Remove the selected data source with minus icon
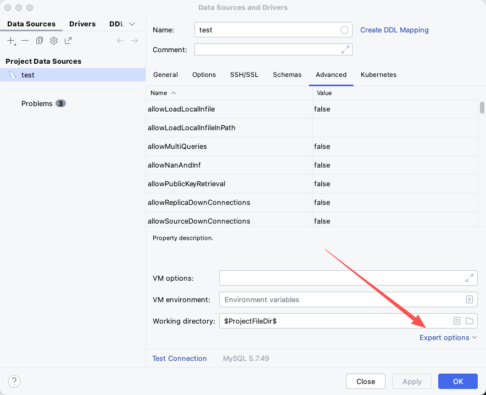The width and height of the screenshot is (486, 395). (25, 41)
